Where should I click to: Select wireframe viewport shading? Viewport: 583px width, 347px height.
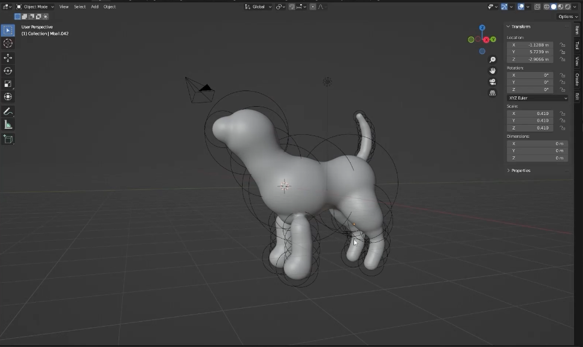click(546, 7)
